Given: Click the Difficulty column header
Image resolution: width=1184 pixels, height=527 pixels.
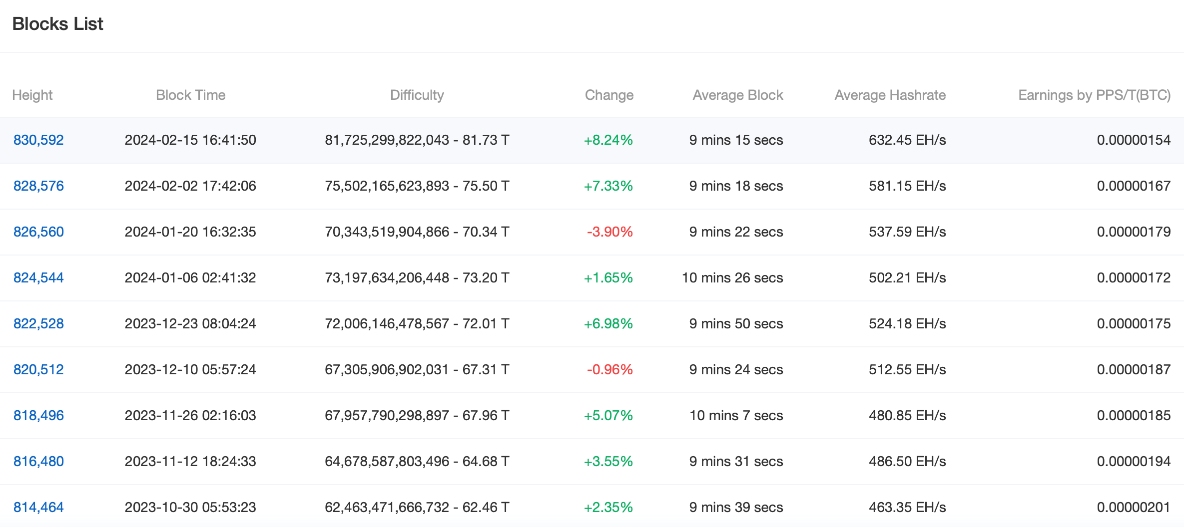Looking at the screenshot, I should pos(417,95).
